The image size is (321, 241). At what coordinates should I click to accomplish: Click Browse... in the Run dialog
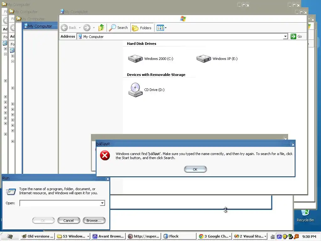tap(94, 221)
